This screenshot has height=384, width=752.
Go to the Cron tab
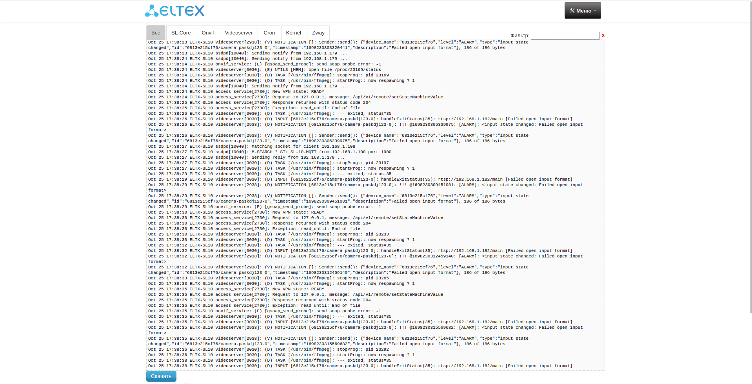pyautogui.click(x=269, y=33)
